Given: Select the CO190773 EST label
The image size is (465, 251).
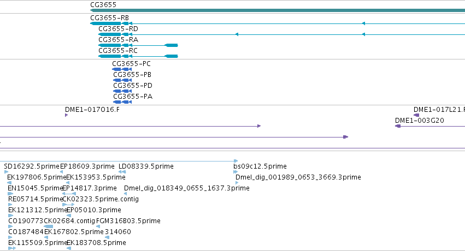Looking at the screenshot, I should (x=26, y=221).
